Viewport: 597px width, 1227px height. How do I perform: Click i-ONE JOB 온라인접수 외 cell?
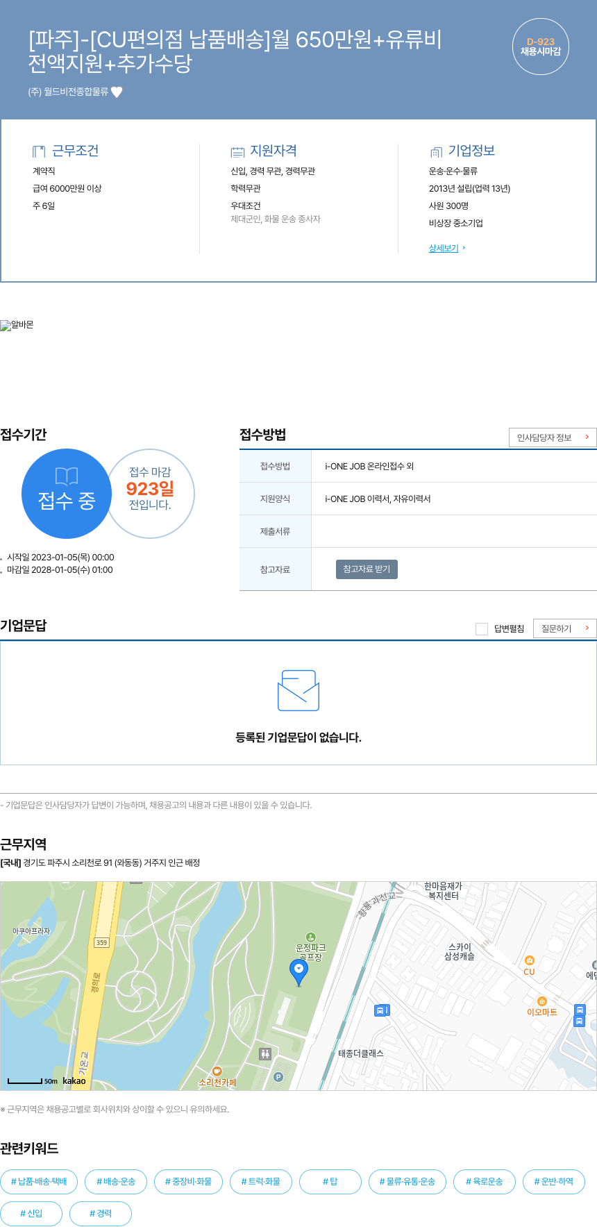pos(454,466)
